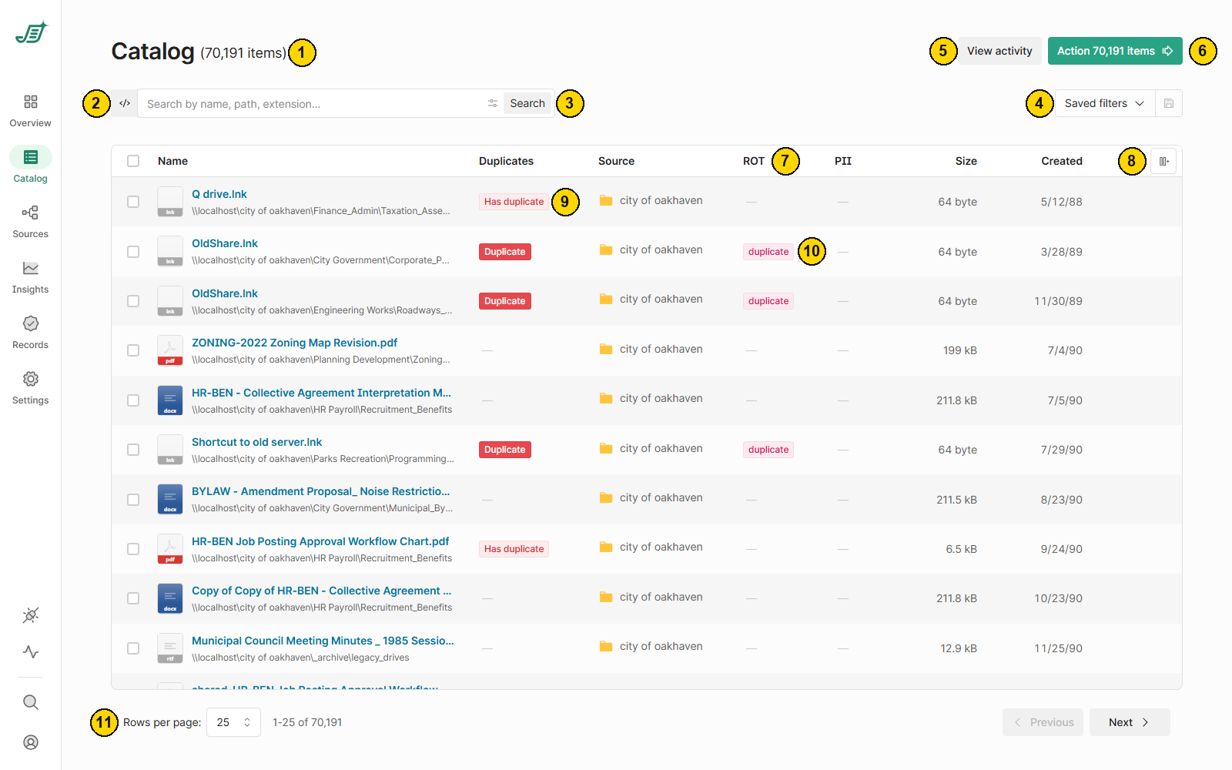The width and height of the screenshot is (1232, 770).
Task: Navigate to Insights
Action: 31,277
